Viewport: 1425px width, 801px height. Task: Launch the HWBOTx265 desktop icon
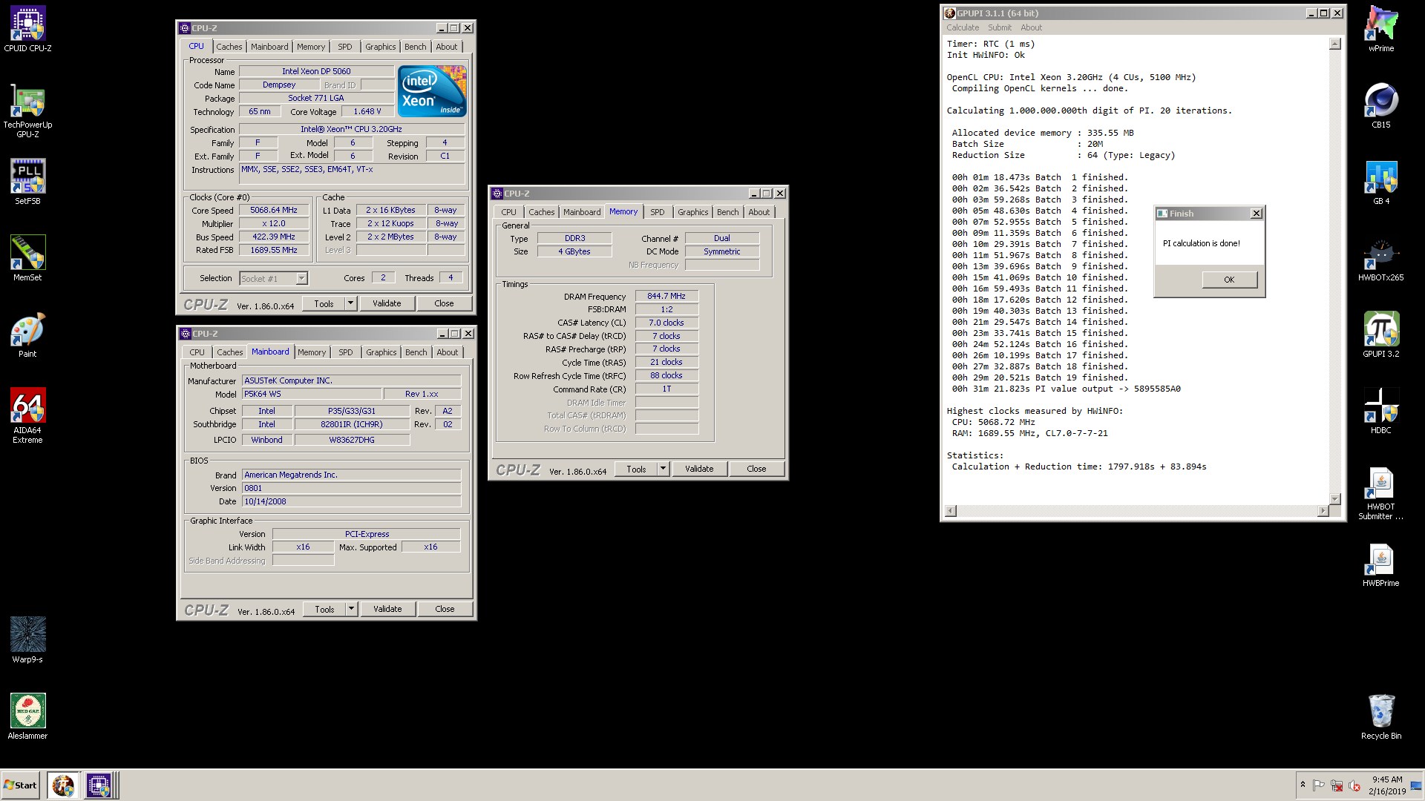(1380, 259)
